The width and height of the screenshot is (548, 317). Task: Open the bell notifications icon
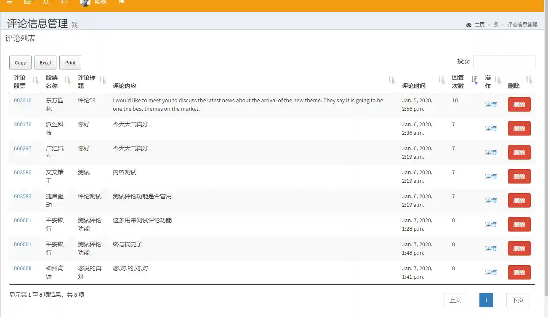[46, 2]
